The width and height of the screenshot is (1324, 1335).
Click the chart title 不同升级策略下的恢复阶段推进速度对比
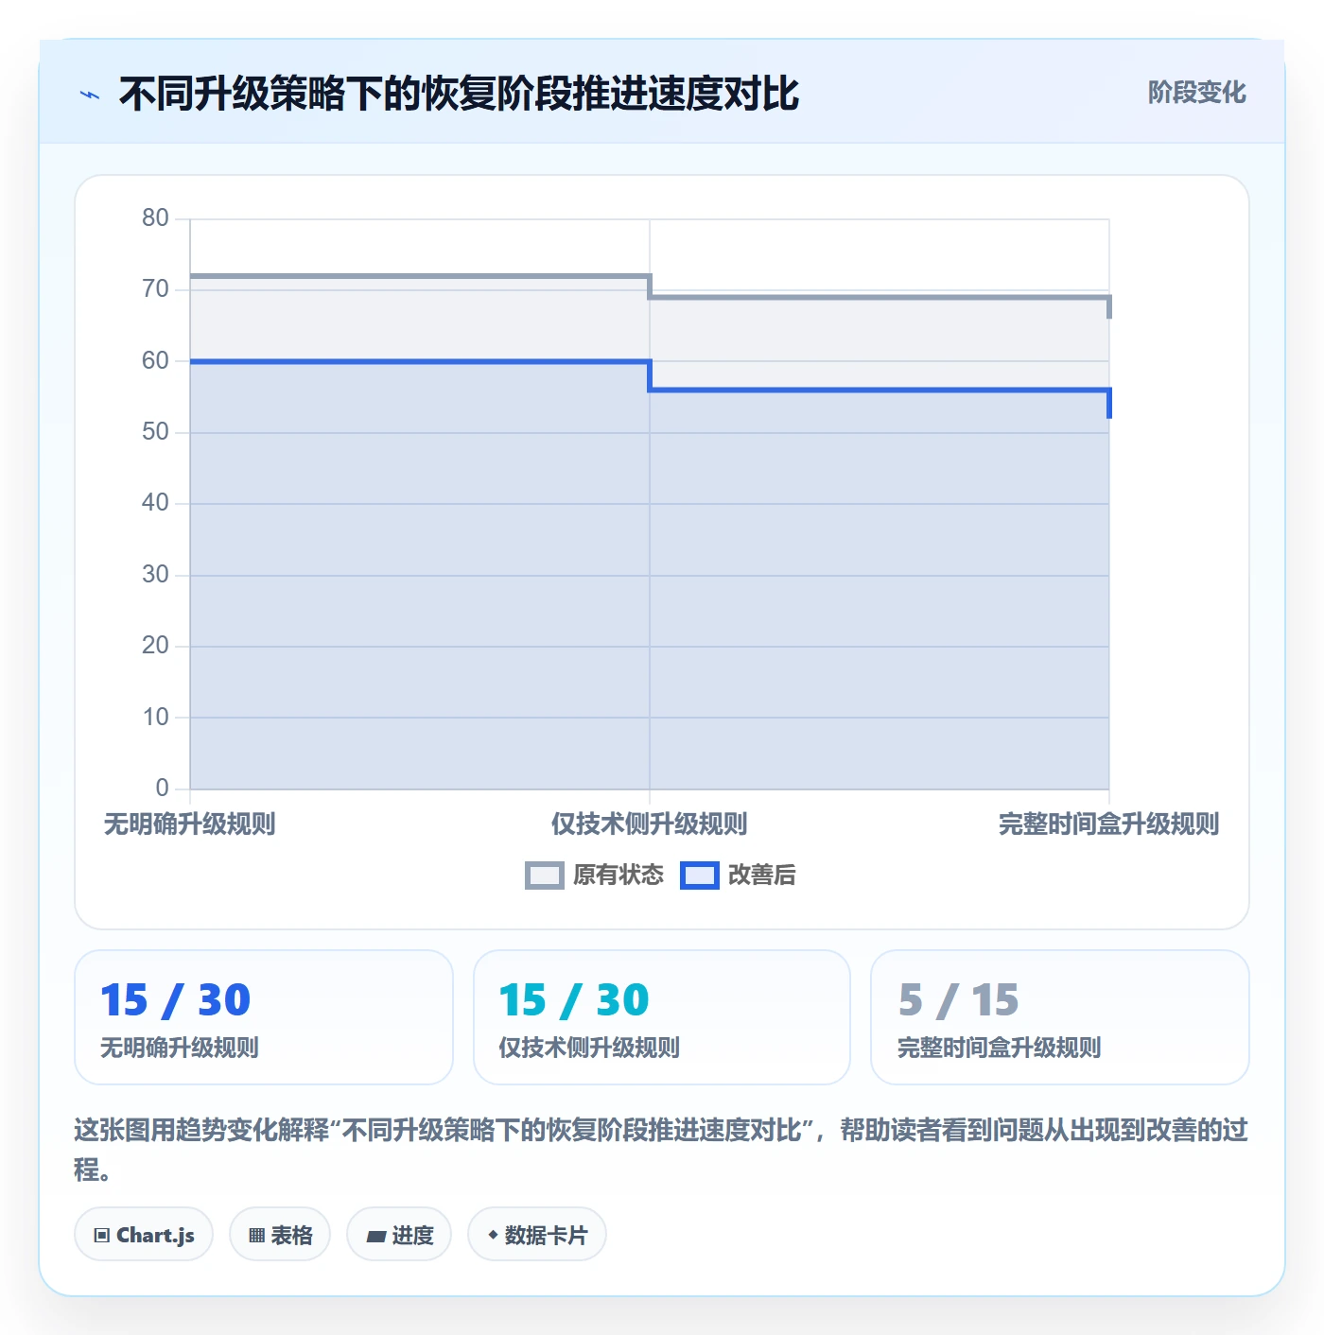click(x=460, y=94)
